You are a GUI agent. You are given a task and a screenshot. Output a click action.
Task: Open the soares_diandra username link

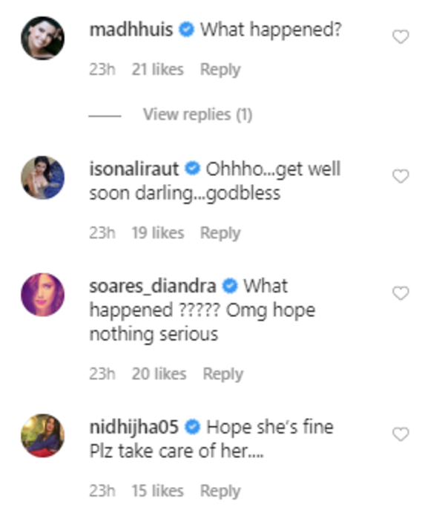tap(153, 286)
